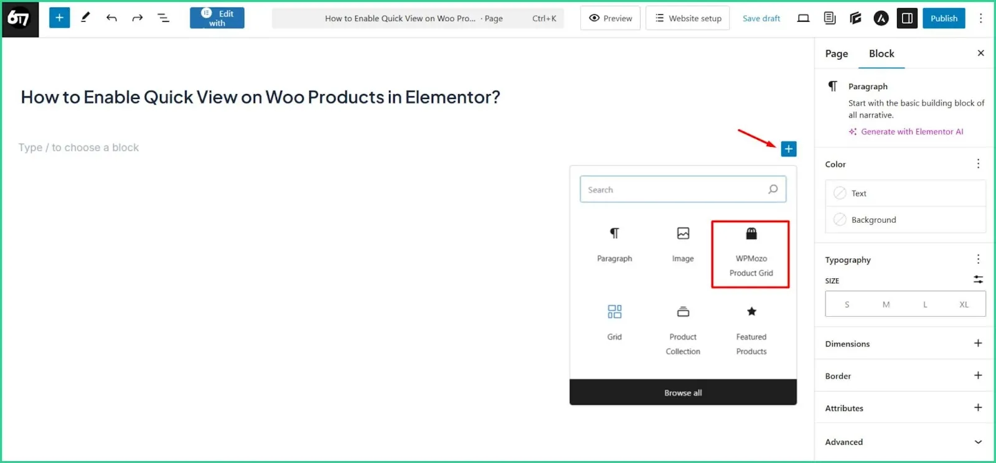Select font size L

pos(925,304)
